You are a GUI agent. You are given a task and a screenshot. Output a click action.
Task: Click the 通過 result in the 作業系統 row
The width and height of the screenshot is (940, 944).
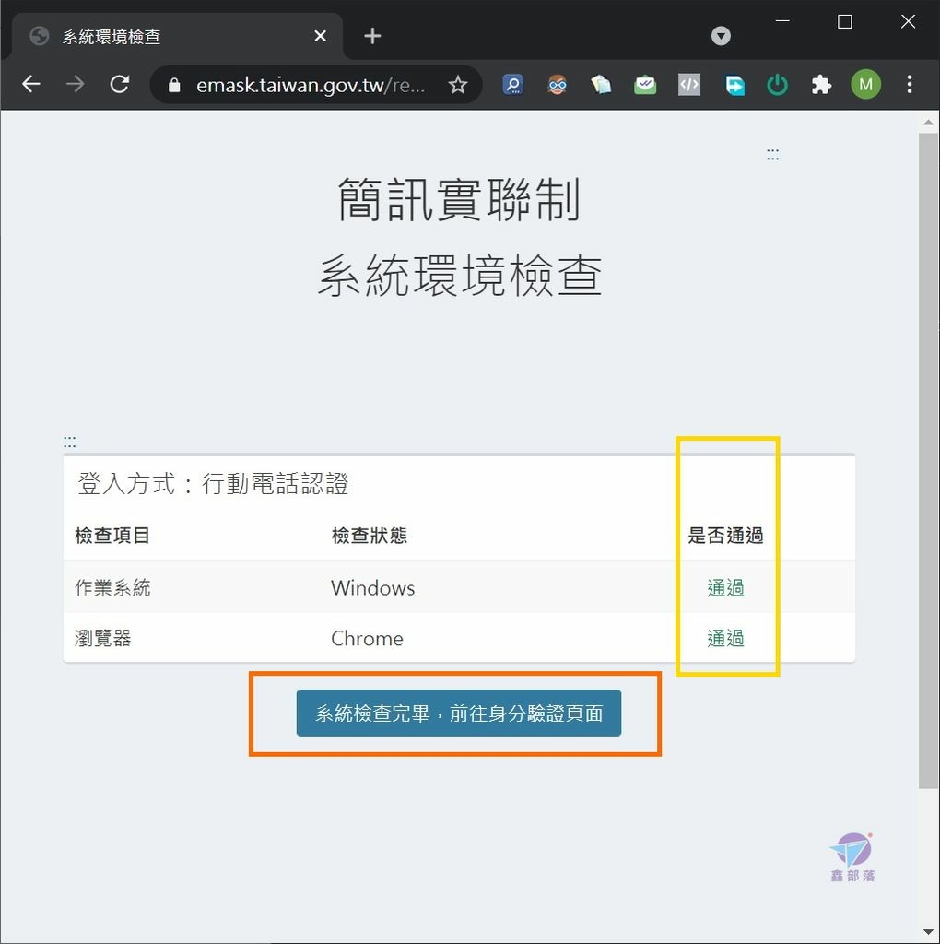coord(726,587)
